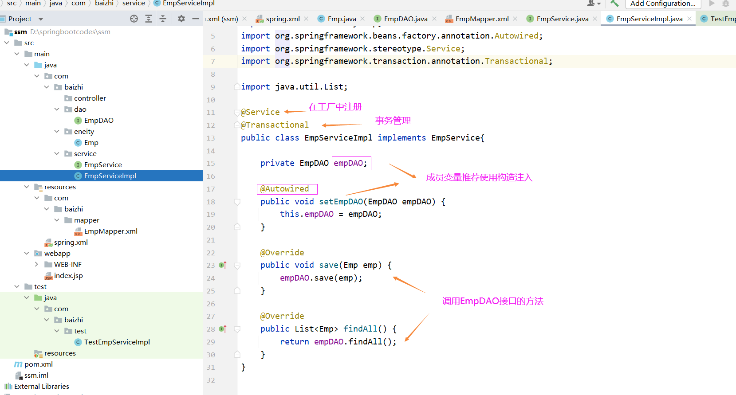Open spring.xml in project tree
Screen dimensions: 736x395
tap(71, 242)
